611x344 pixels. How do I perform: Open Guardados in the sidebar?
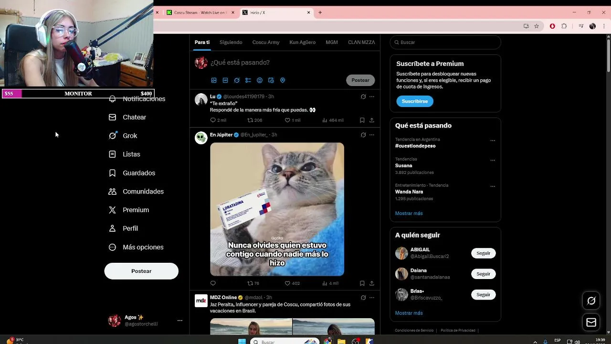pos(132,173)
